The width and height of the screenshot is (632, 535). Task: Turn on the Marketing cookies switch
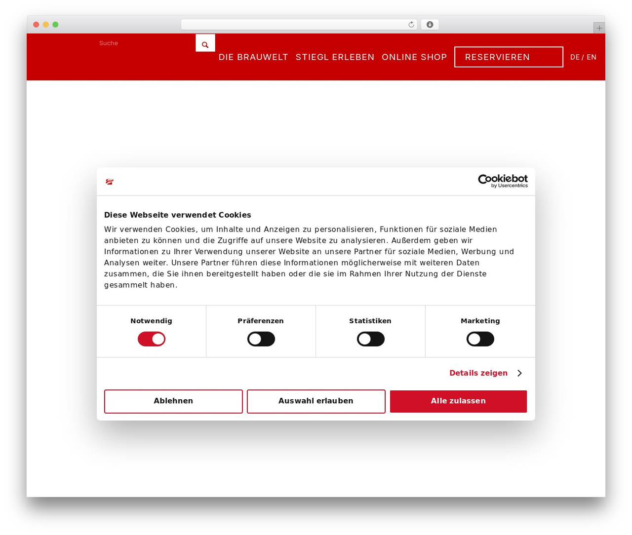(x=480, y=339)
